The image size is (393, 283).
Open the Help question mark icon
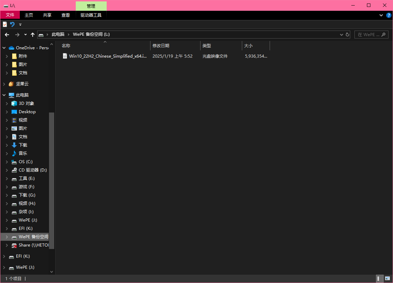tap(389, 15)
